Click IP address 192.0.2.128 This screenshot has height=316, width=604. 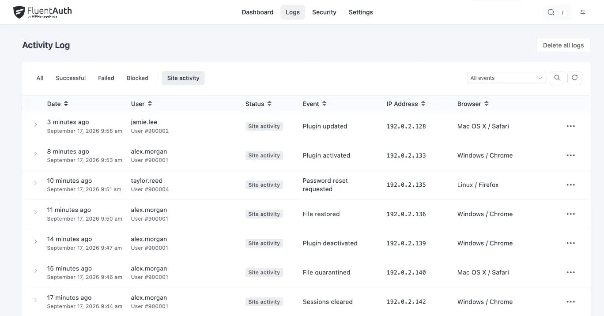coord(406,126)
